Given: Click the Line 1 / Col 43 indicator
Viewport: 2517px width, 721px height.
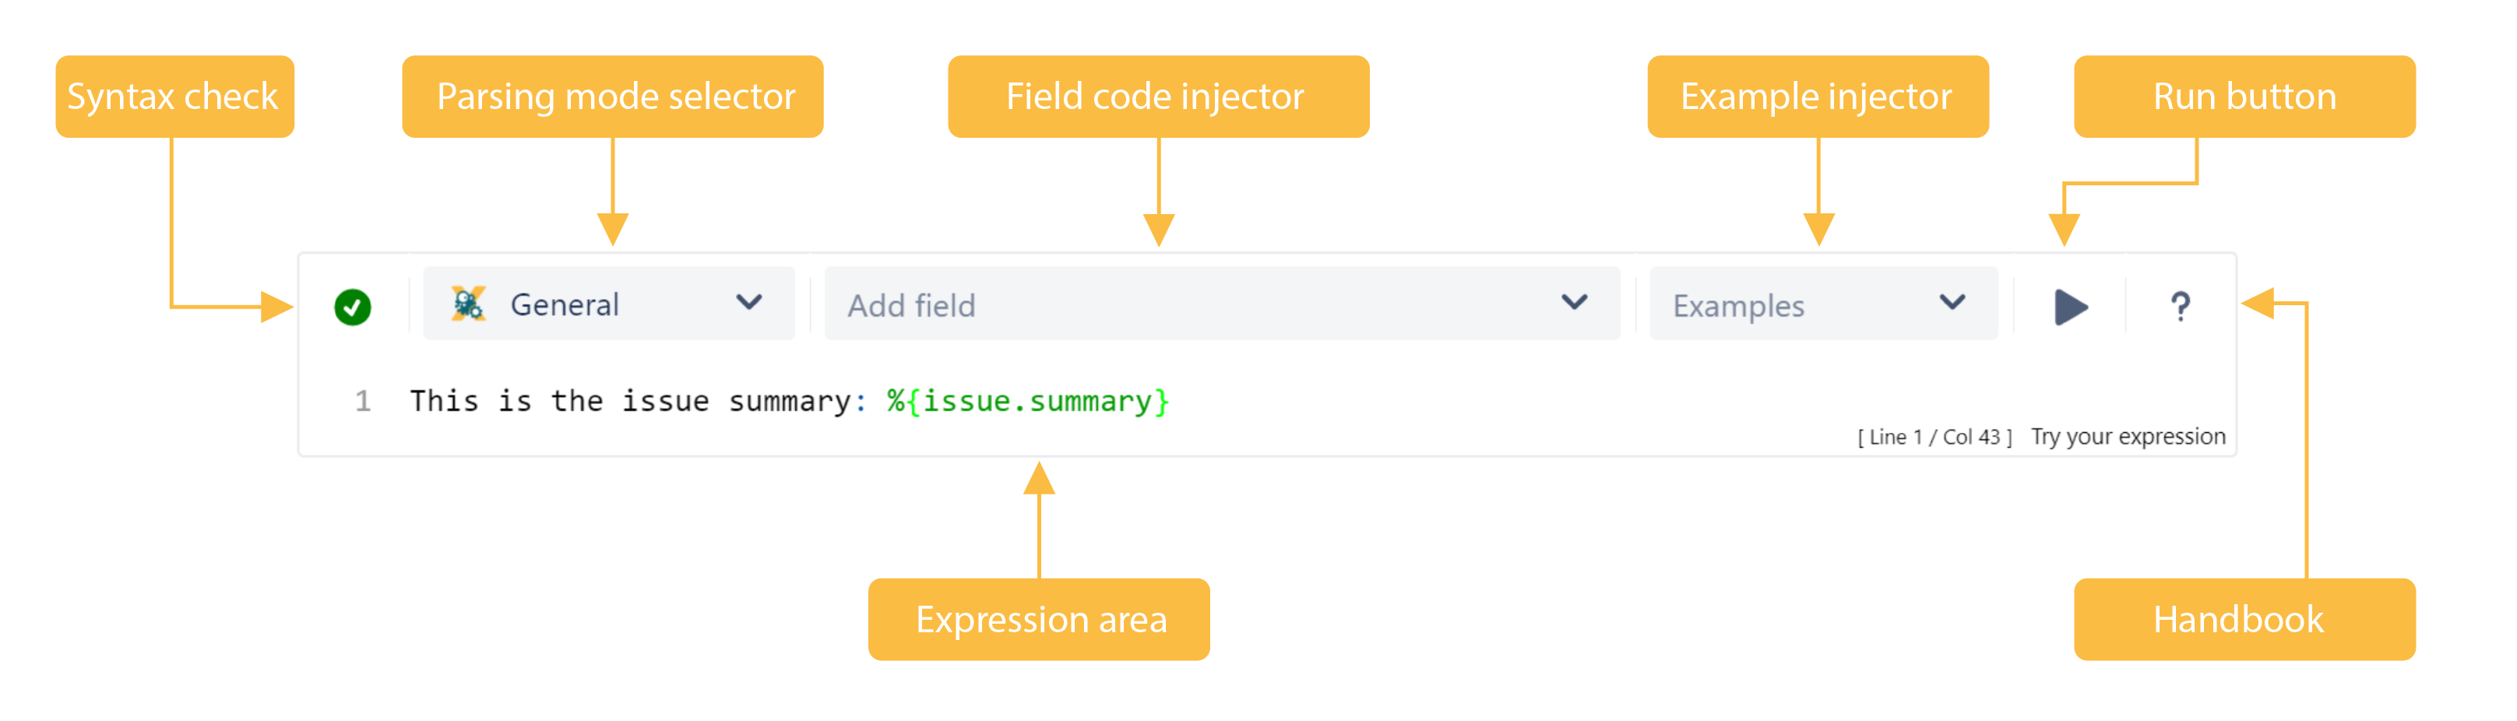Looking at the screenshot, I should [1934, 438].
